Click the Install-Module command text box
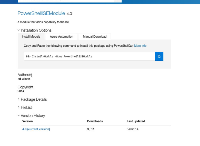Viewport: 200px width, 146px height. 89,56
